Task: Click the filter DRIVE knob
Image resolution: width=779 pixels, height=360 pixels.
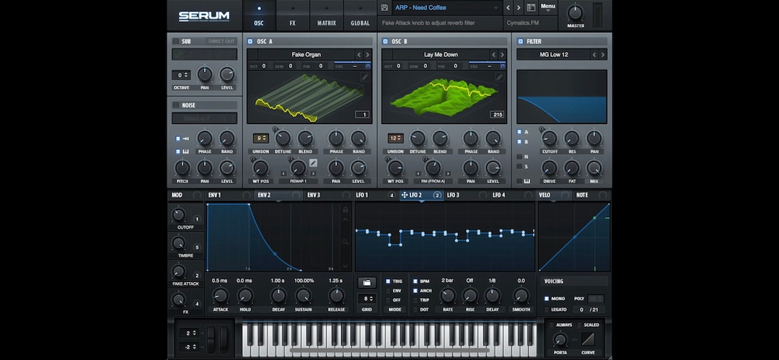Action: [x=549, y=168]
